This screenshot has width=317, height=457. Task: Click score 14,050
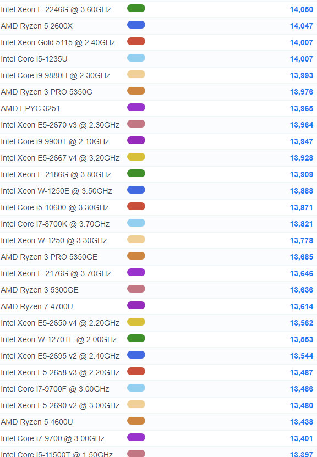pos(301,9)
